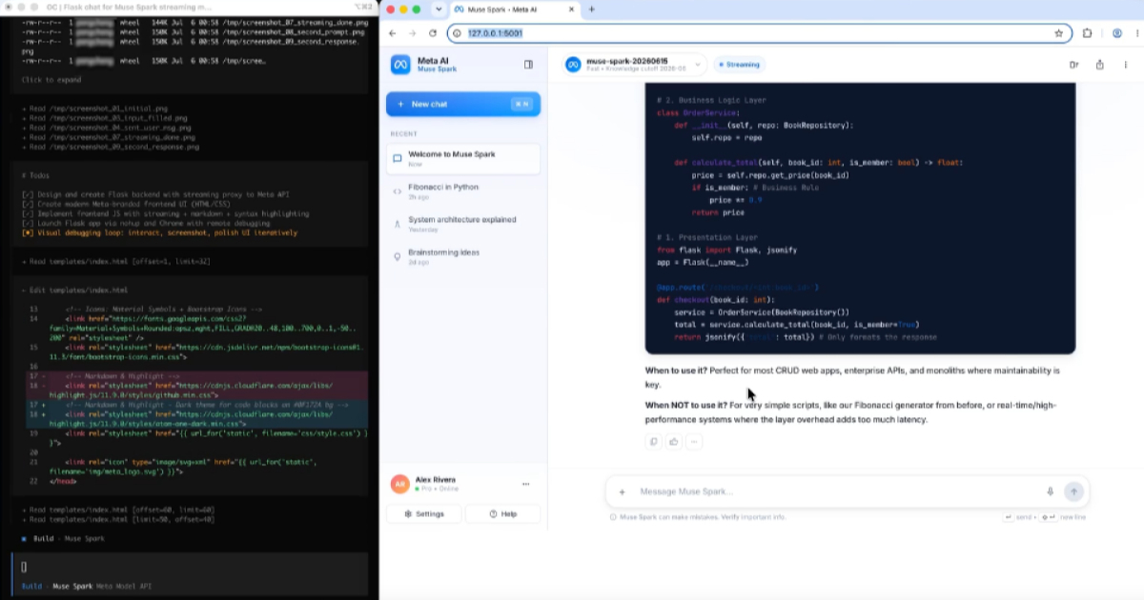The width and height of the screenshot is (1144, 600).
Task: Click 'Click to expand' in the terminal
Action: click(51, 80)
